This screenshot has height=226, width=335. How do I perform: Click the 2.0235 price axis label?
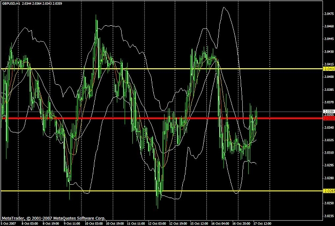tap(329, 216)
